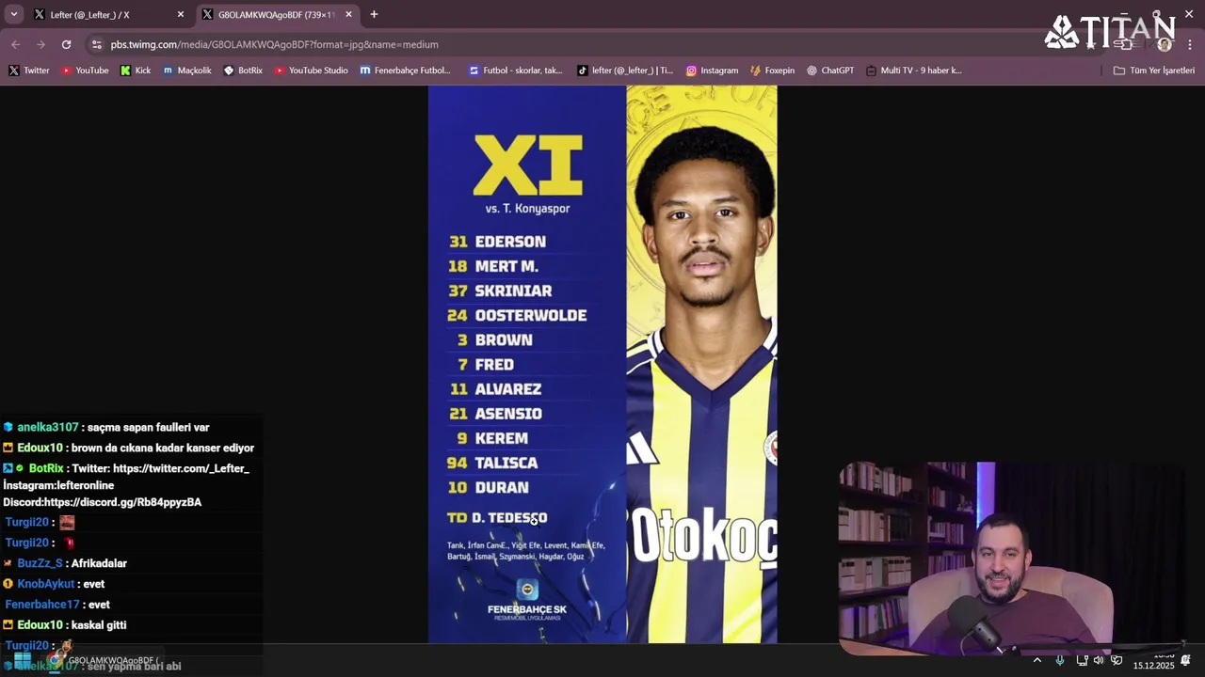This screenshot has height=677, width=1205.
Task: Open the Chrome three-dot menu
Action: pyautogui.click(x=1190, y=44)
